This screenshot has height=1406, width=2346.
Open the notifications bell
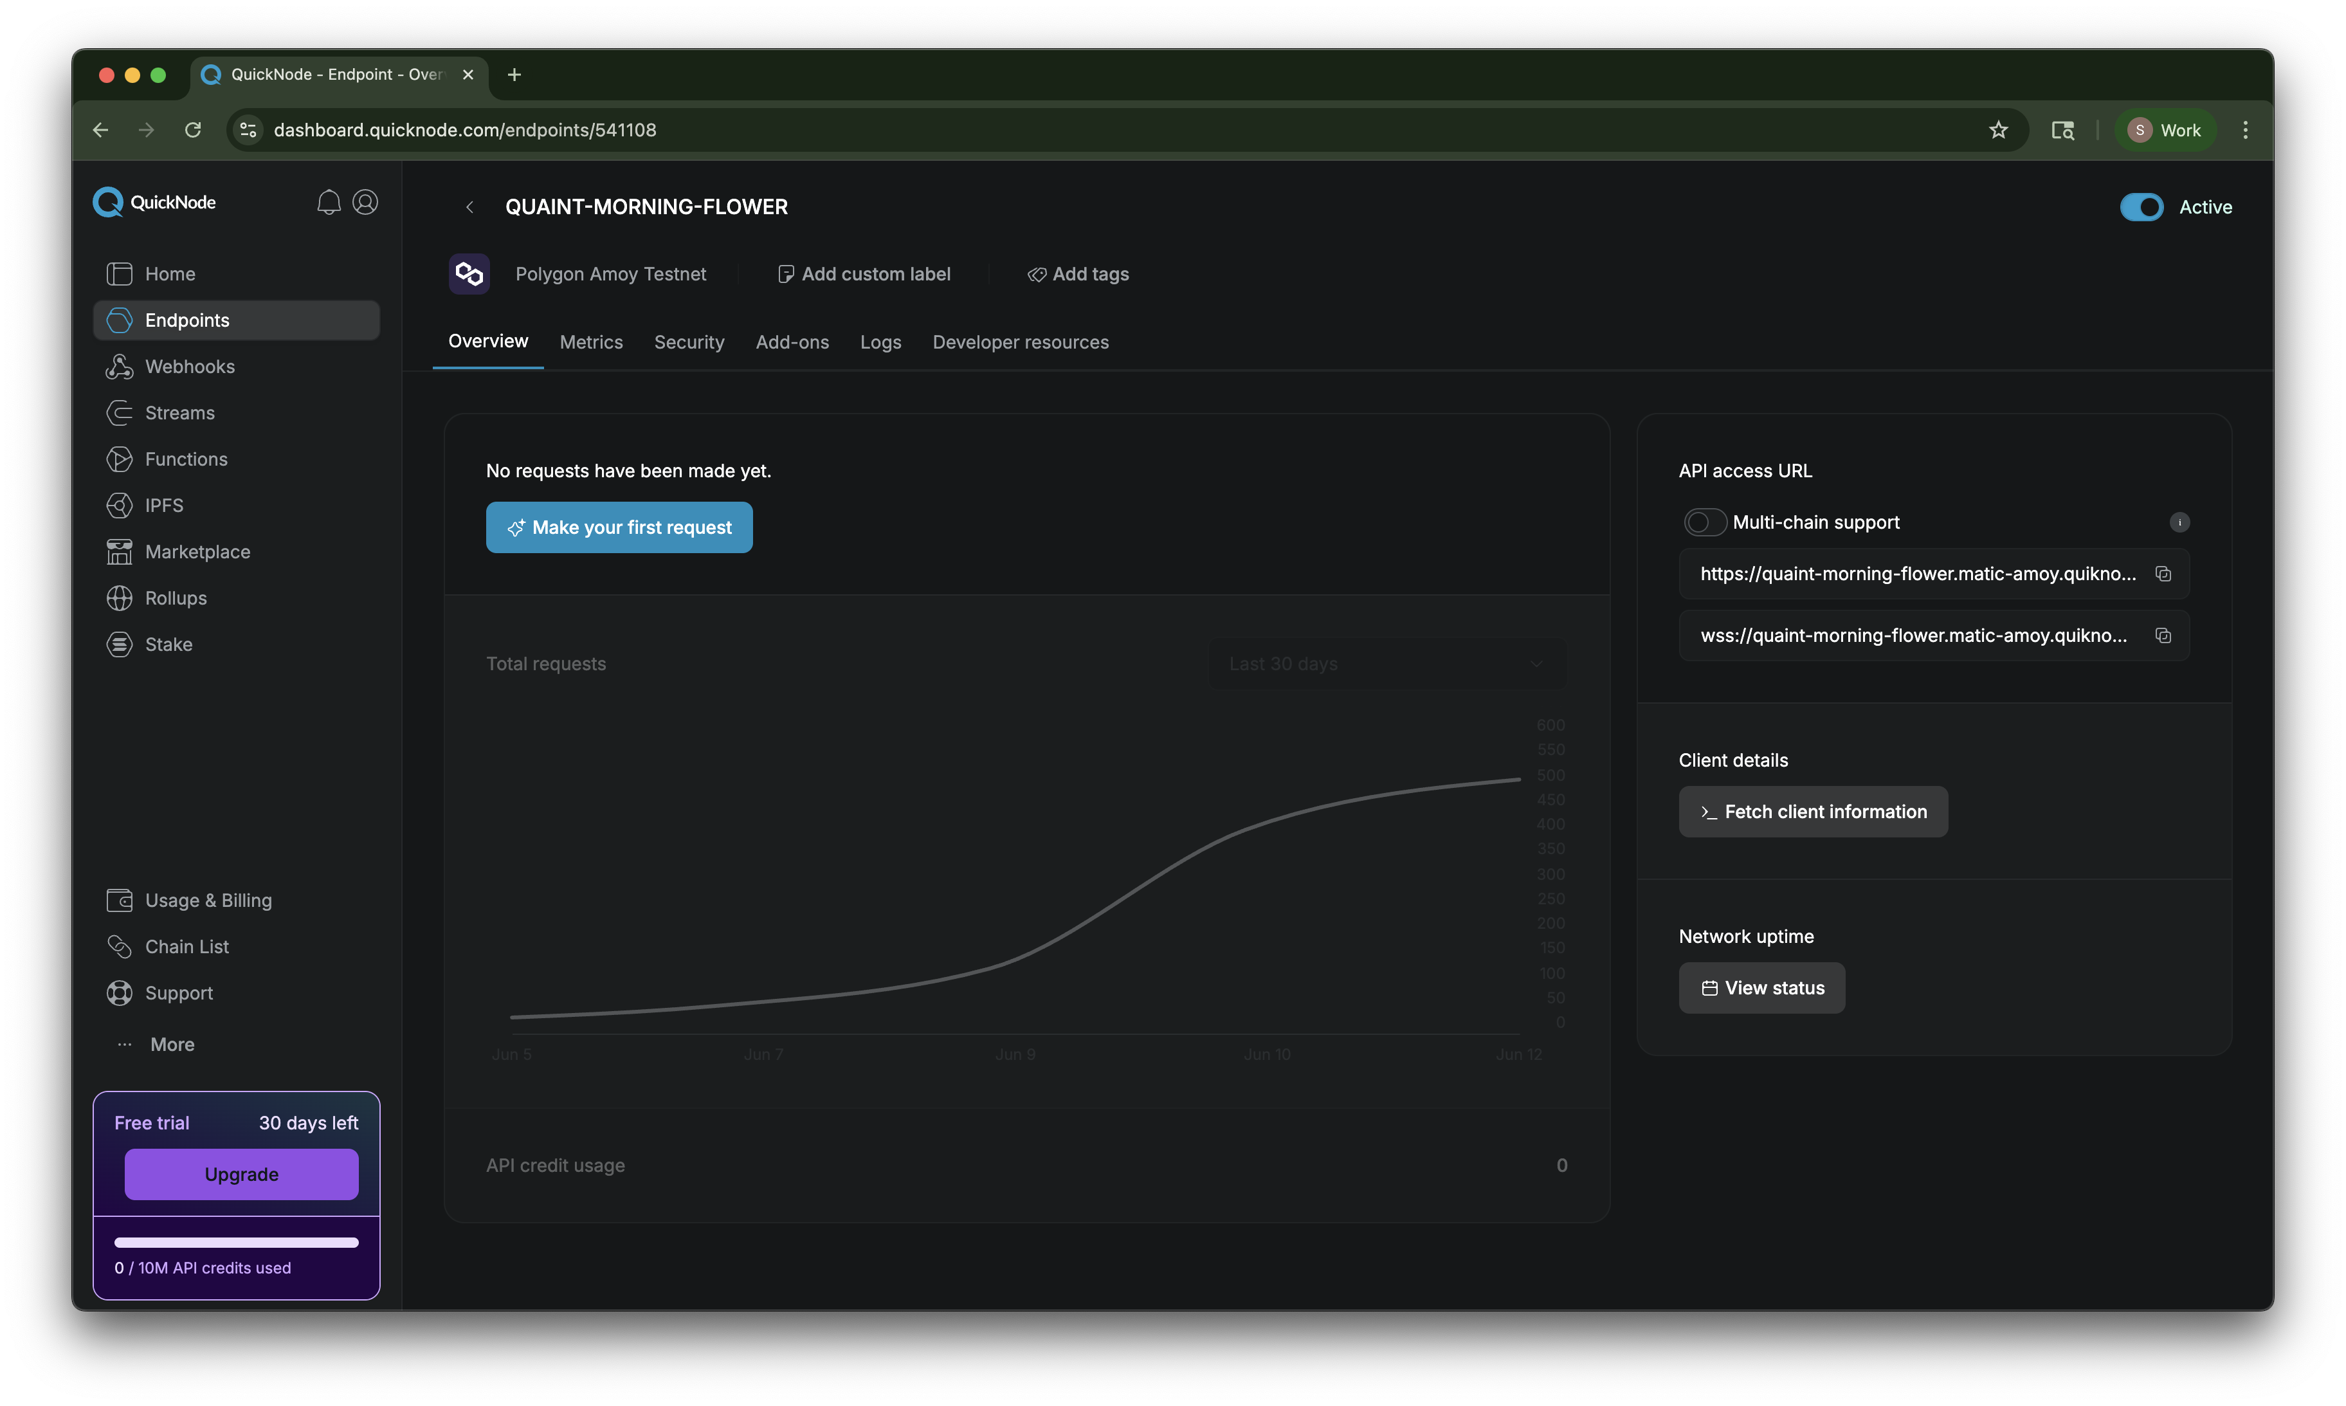point(329,201)
